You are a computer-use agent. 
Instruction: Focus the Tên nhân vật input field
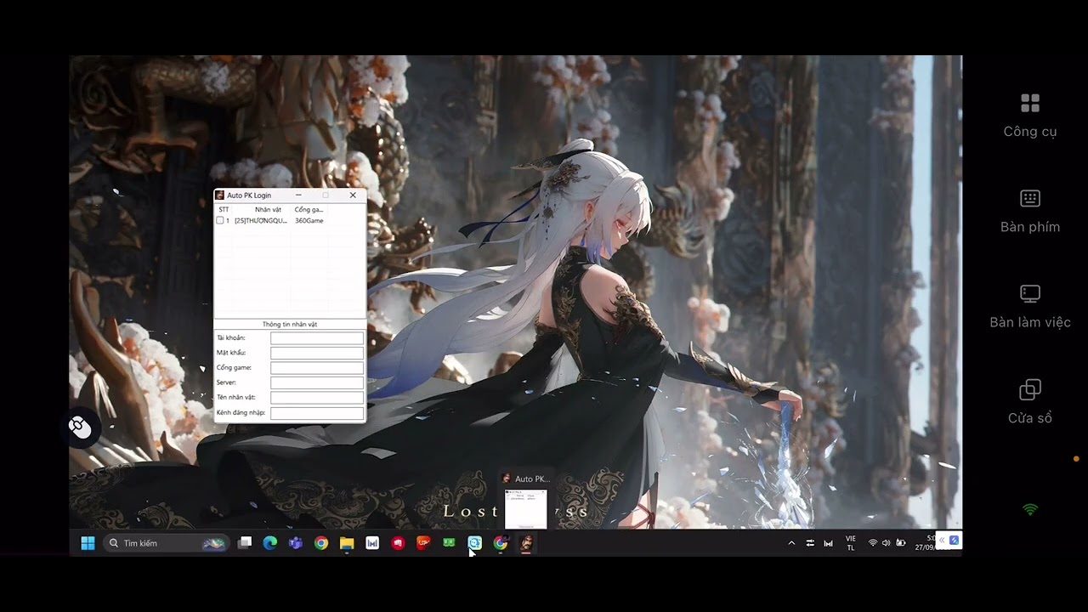317,398
